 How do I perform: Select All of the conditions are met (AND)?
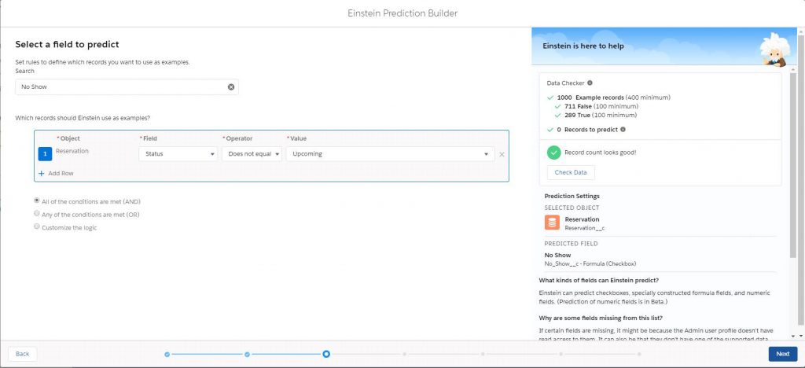(x=37, y=201)
